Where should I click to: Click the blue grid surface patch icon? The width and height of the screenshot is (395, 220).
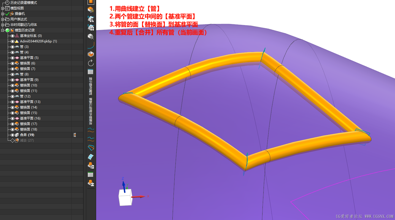click(91, 157)
